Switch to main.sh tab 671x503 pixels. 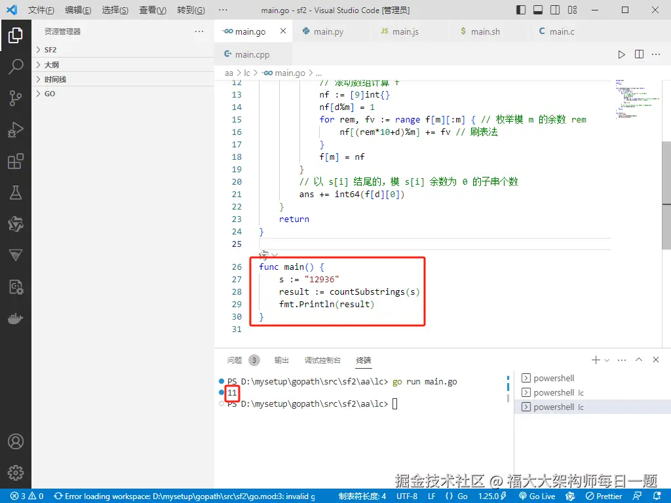486,31
